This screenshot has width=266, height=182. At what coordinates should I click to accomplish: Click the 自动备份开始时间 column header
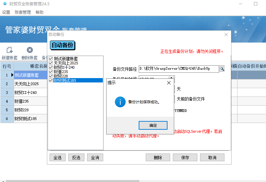(252, 66)
